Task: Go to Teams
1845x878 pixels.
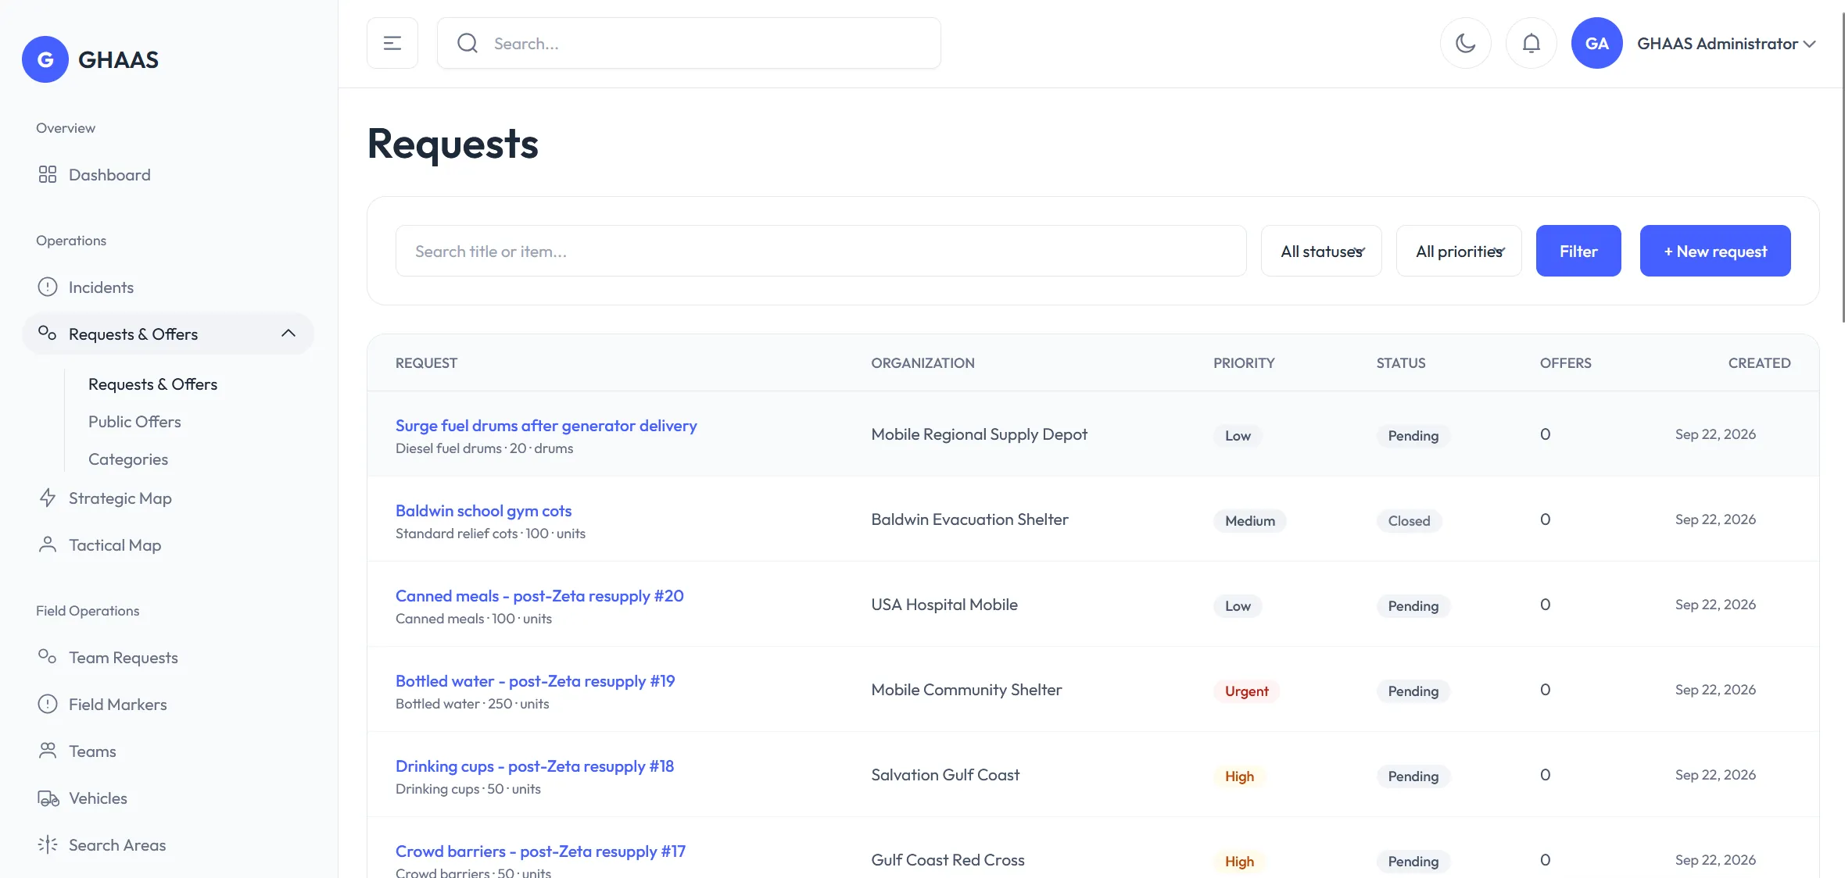Action: point(92,751)
